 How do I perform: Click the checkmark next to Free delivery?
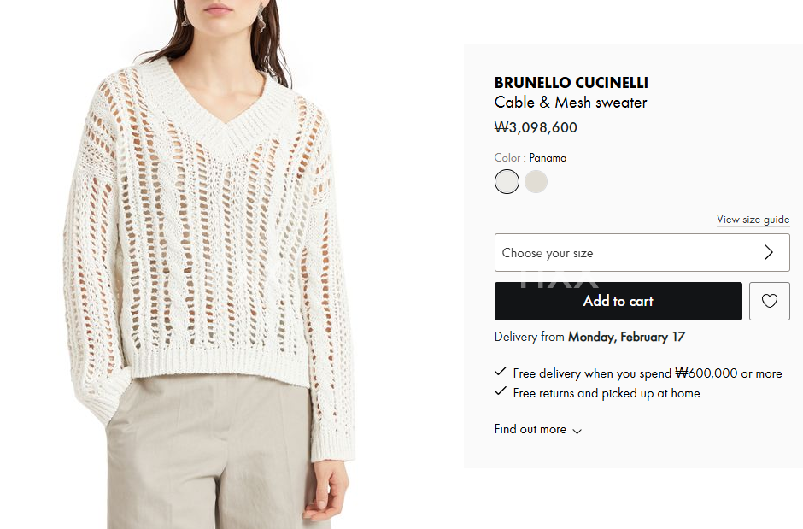point(501,373)
